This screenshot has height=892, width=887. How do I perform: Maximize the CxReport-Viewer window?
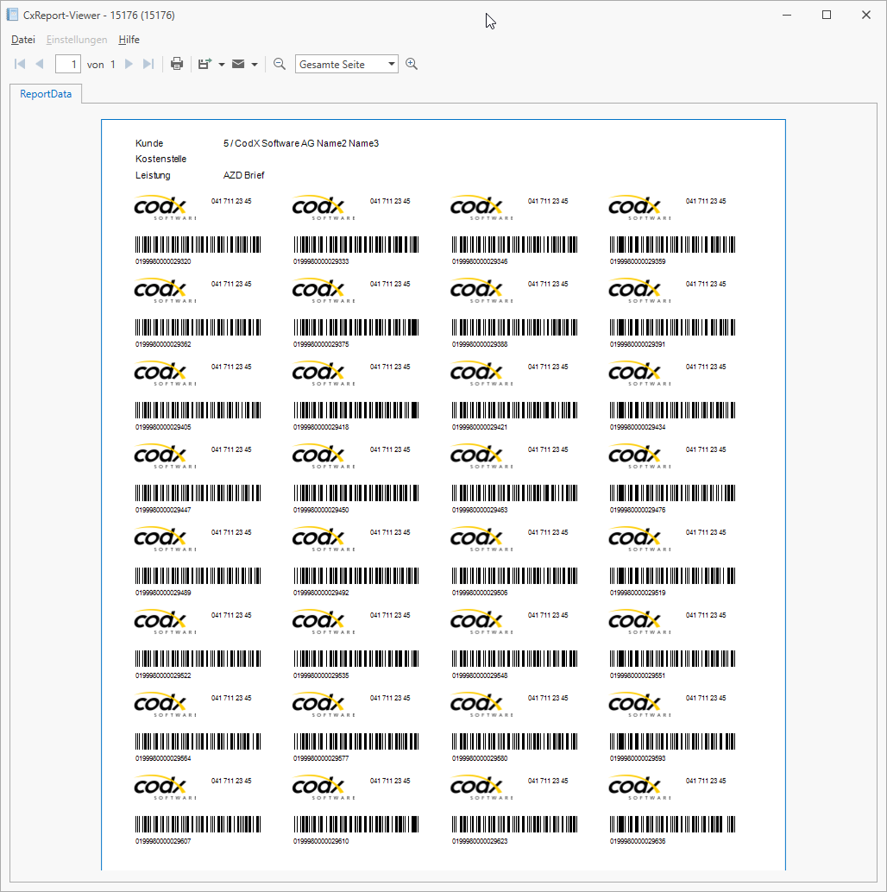827,15
